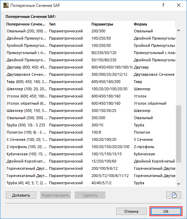
Task: Click parameters cell 200/5/72/100/6/11/12
Action: click(110, 176)
